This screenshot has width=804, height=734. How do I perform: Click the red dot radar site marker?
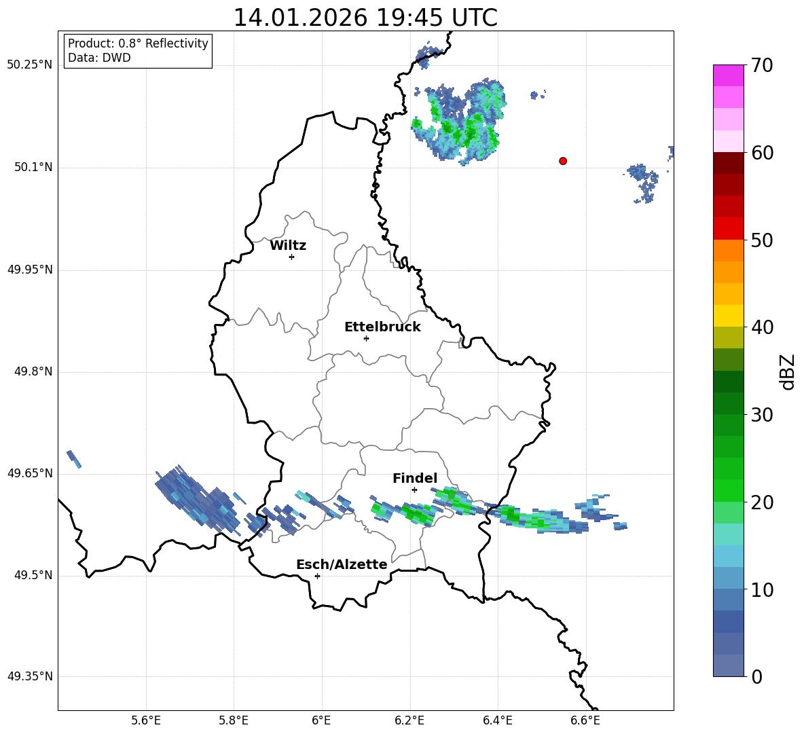coord(562,161)
